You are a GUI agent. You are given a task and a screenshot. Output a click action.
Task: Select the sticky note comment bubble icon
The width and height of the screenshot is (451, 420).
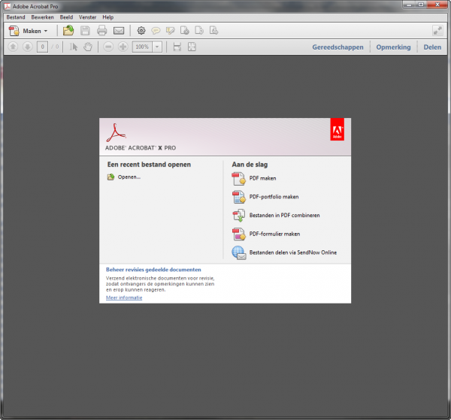(156, 31)
